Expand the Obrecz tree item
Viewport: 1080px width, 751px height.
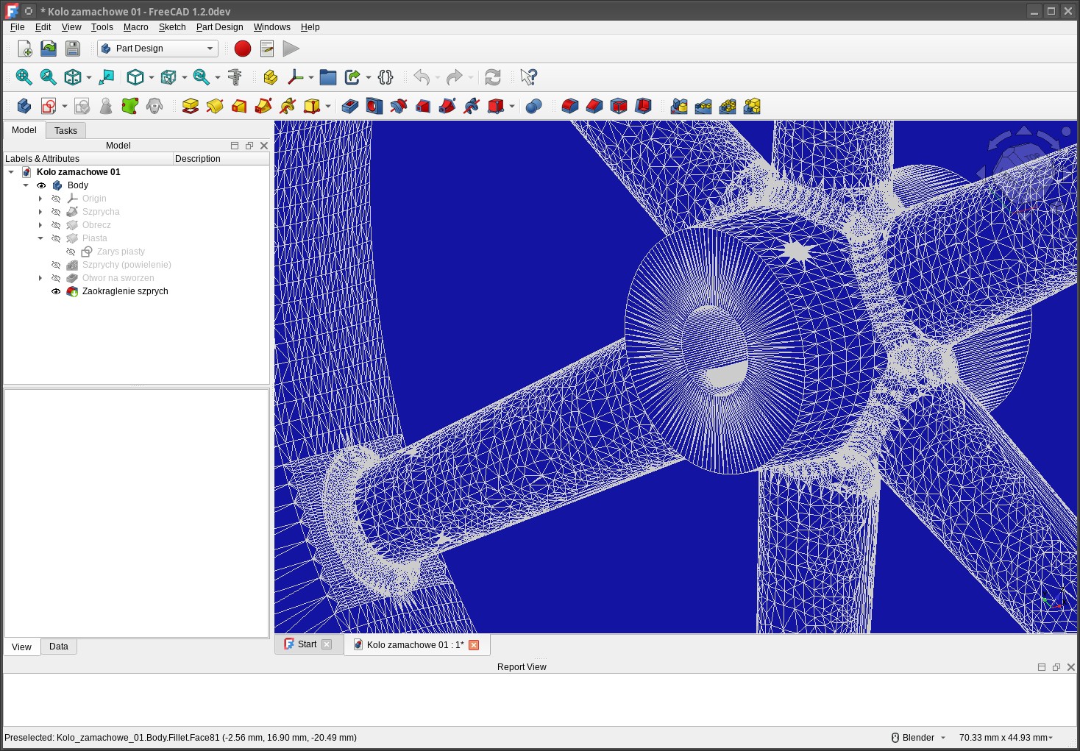coord(40,225)
